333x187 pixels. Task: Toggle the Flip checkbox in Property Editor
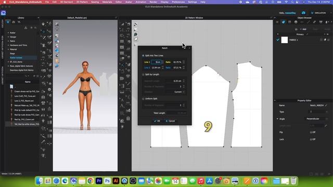click(x=311, y=132)
